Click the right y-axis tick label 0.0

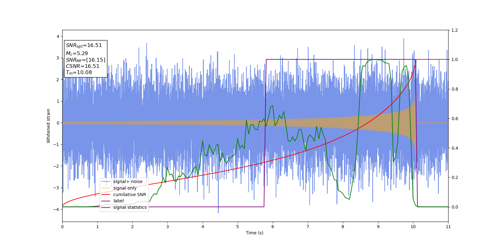(x=454, y=207)
